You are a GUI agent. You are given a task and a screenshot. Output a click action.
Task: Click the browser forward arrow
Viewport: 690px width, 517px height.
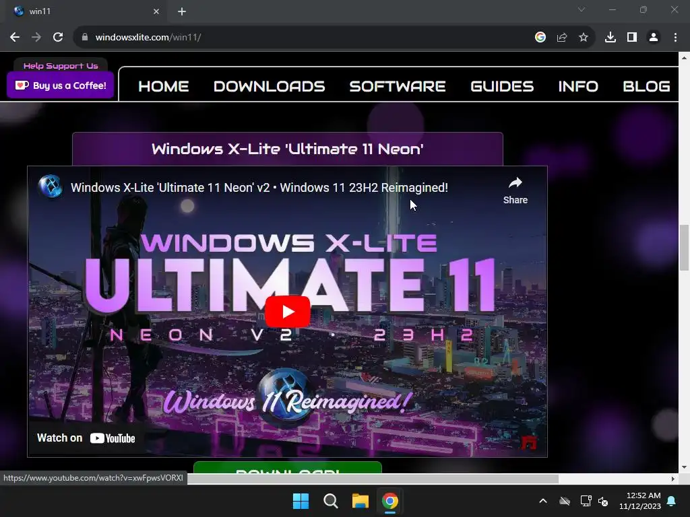36,38
